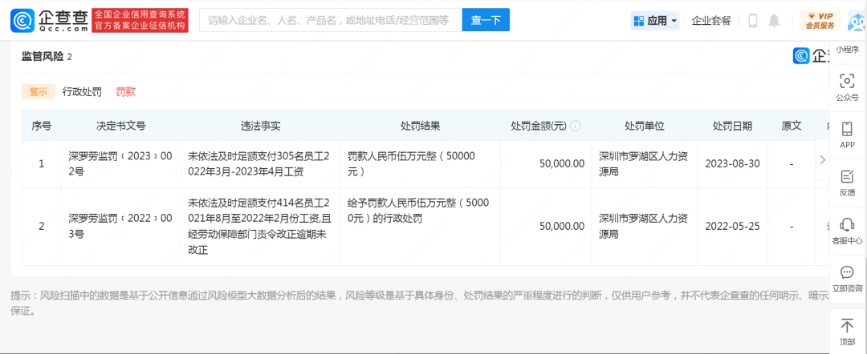Screen dimensions: 867x354
Task: Open the VIP 会员服务 button
Action: tap(820, 21)
